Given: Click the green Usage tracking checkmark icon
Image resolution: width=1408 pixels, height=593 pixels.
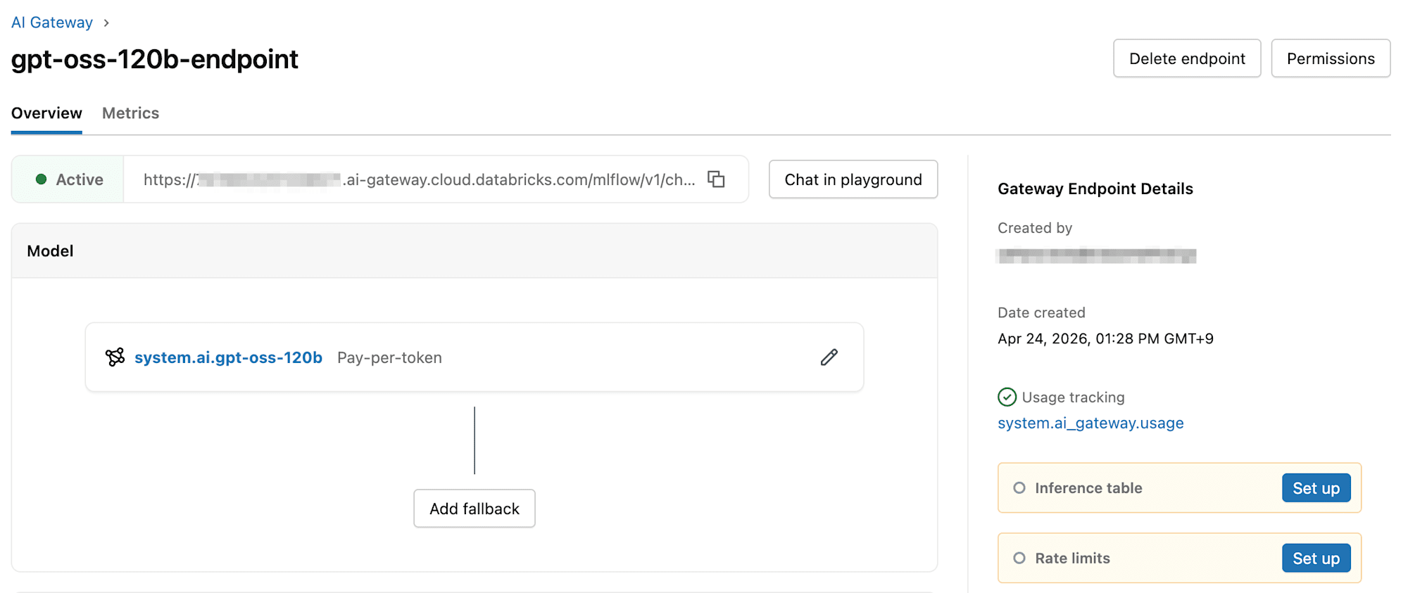Looking at the screenshot, I should click(1007, 397).
